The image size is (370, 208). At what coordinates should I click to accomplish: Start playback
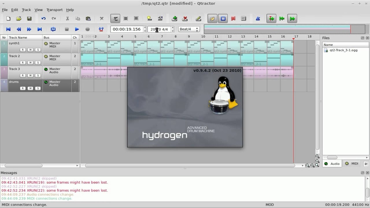(77, 29)
